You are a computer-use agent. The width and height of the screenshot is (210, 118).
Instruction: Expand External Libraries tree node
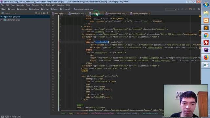(x=1, y=20)
